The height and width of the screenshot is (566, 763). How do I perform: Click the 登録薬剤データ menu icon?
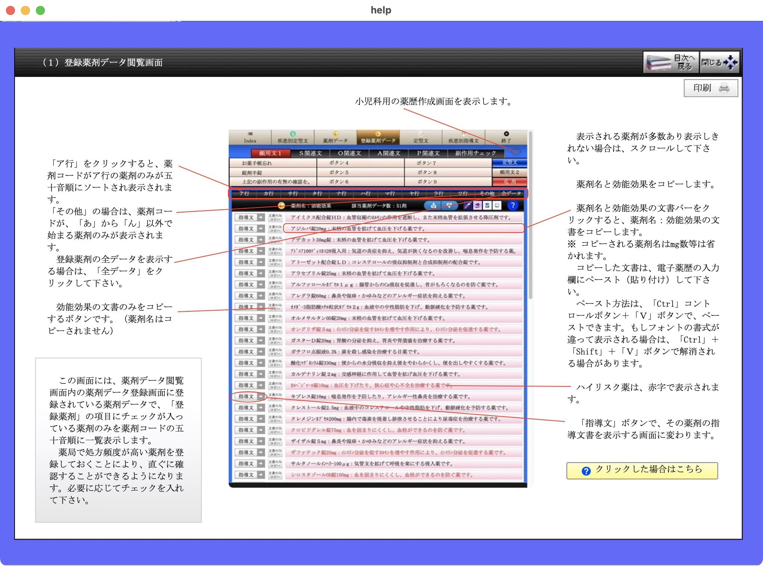point(377,133)
